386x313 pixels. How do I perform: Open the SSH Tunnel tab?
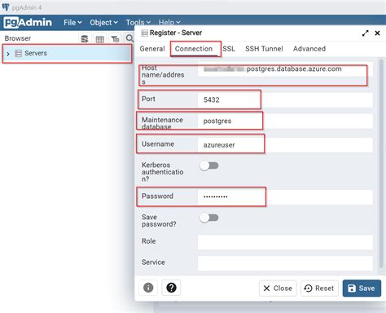click(x=264, y=49)
